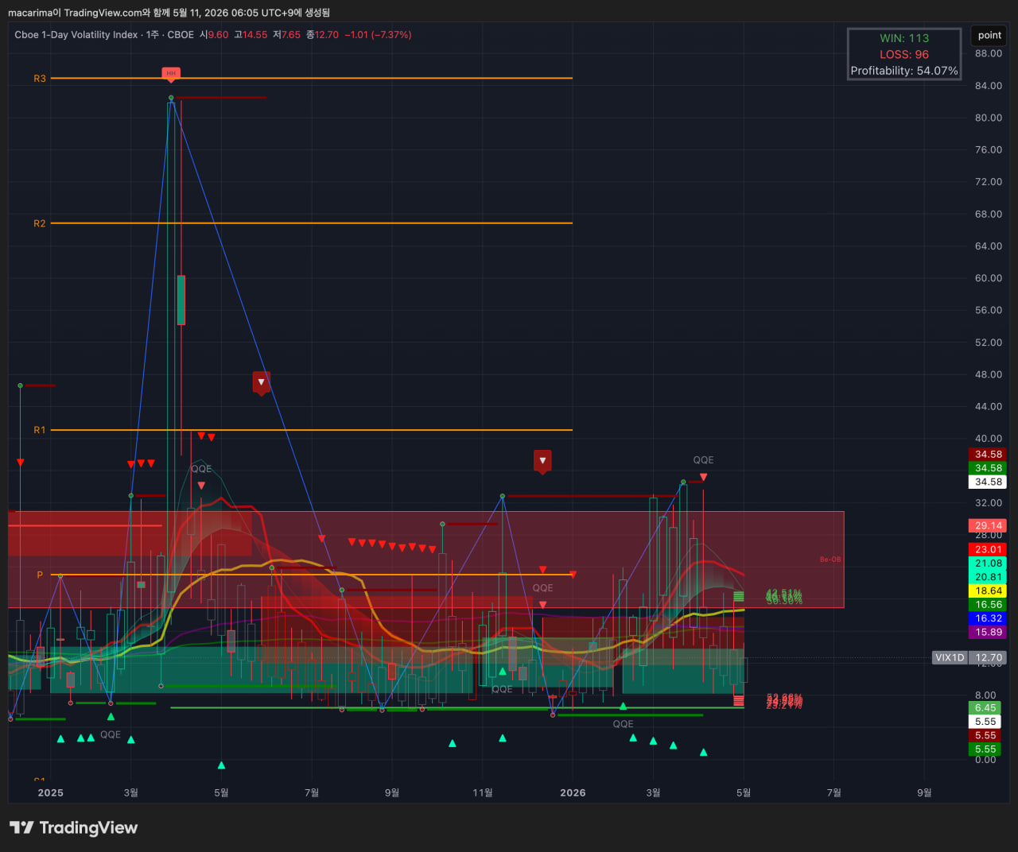
Task: Click the 0.00 price axis tick
Action: [985, 760]
